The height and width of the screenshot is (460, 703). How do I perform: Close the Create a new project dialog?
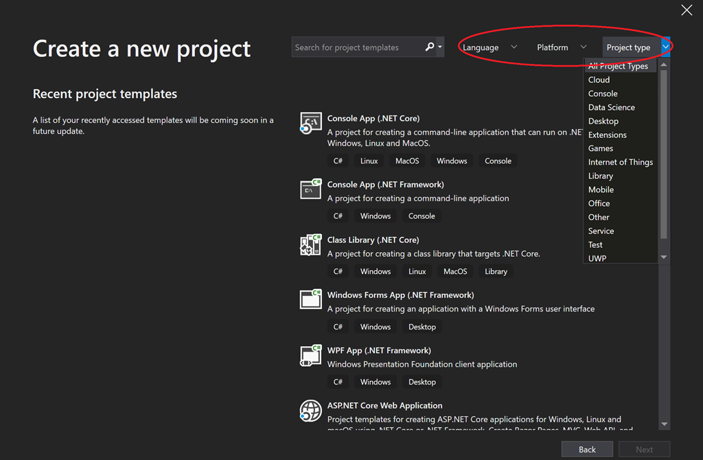[687, 10]
